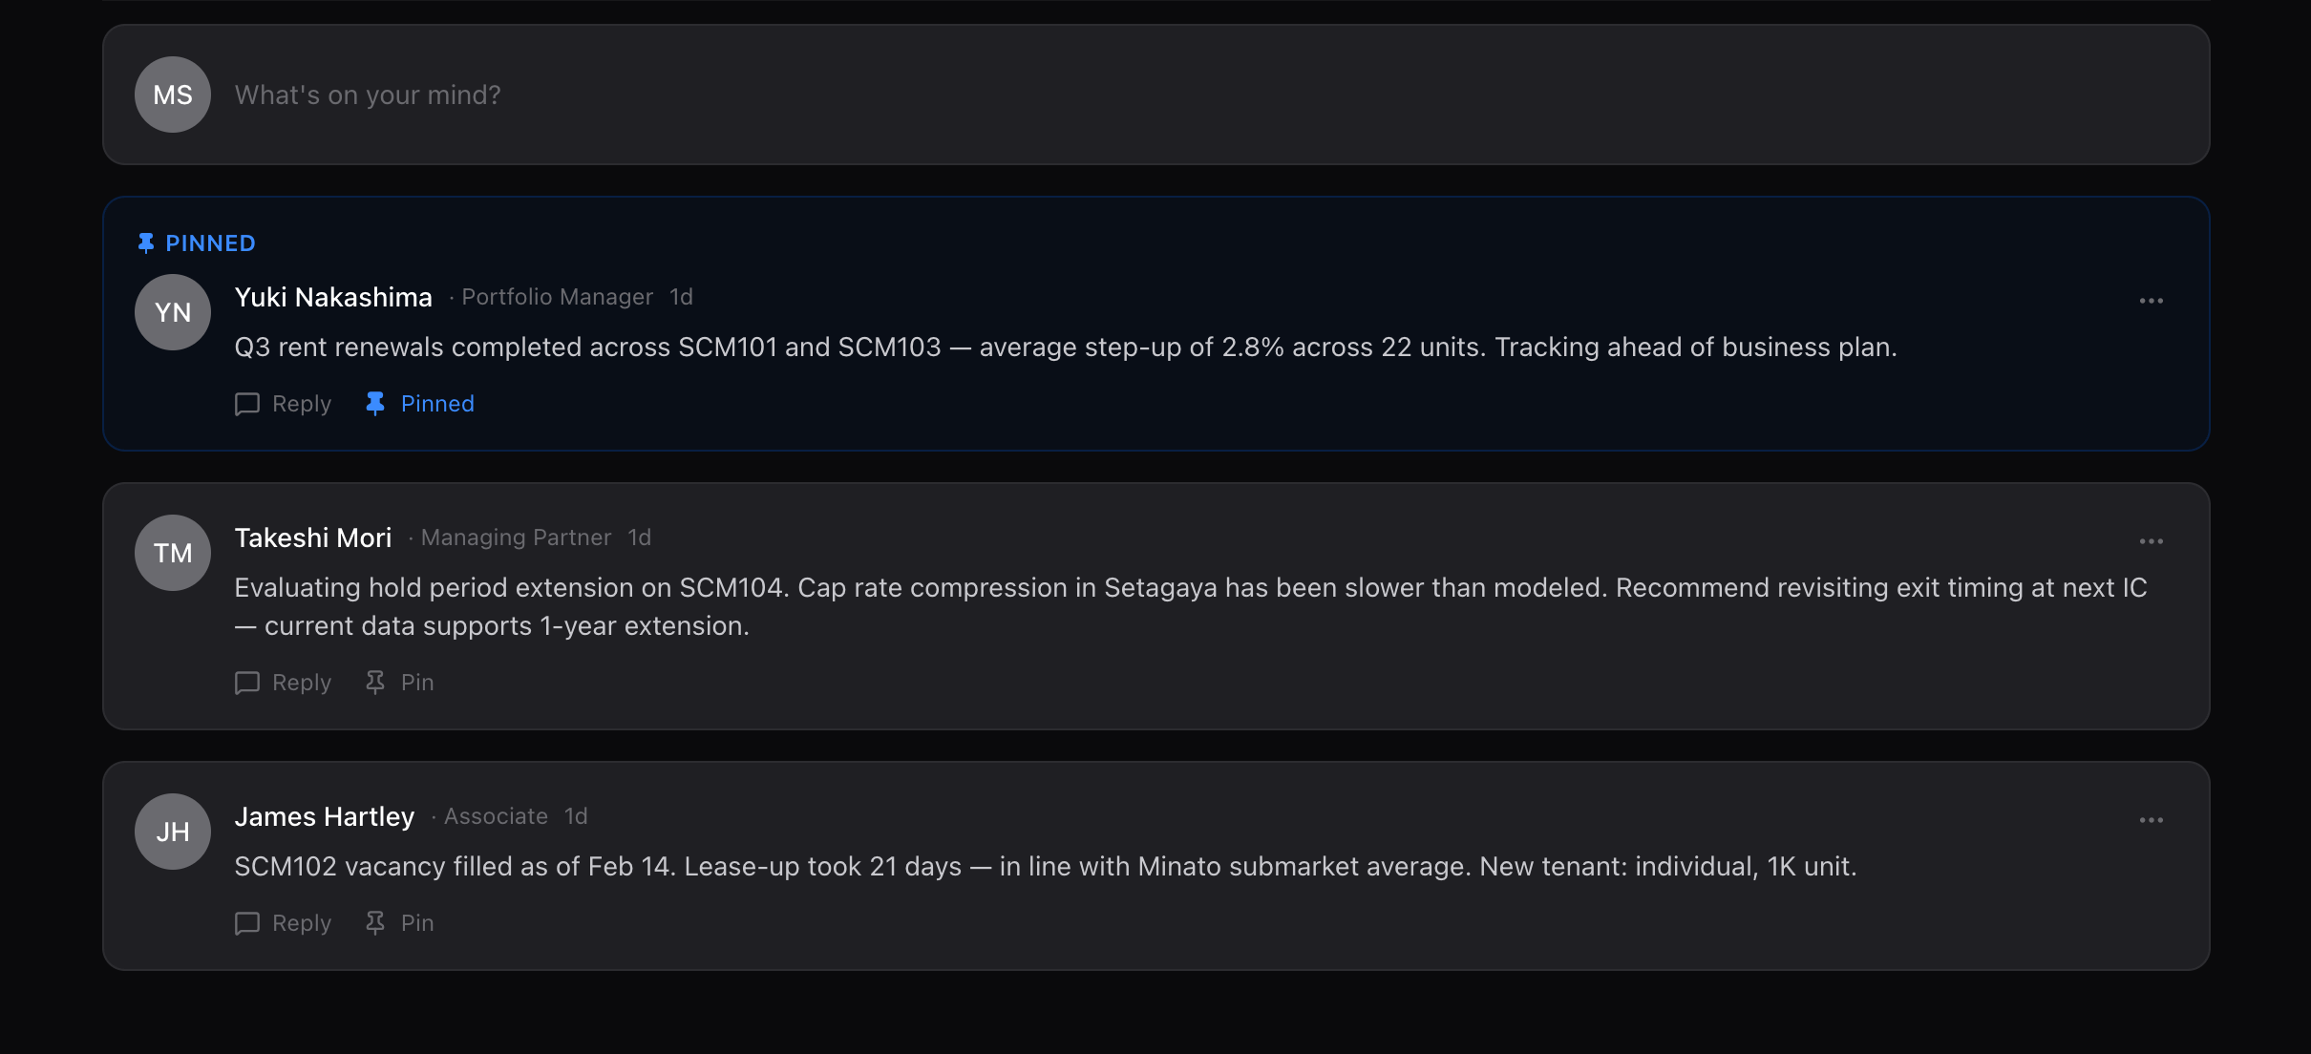Click Takeshi Mori's TM avatar
The width and height of the screenshot is (2311, 1054).
tap(173, 553)
